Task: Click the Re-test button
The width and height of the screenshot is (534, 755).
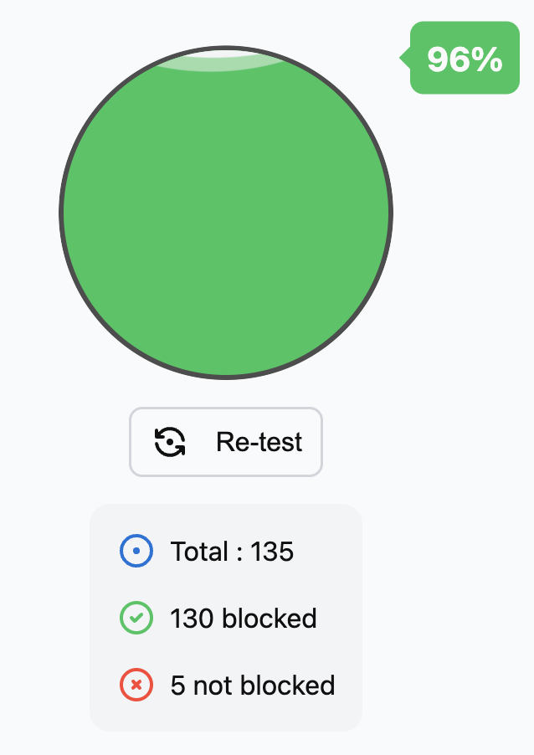Action: 226,442
